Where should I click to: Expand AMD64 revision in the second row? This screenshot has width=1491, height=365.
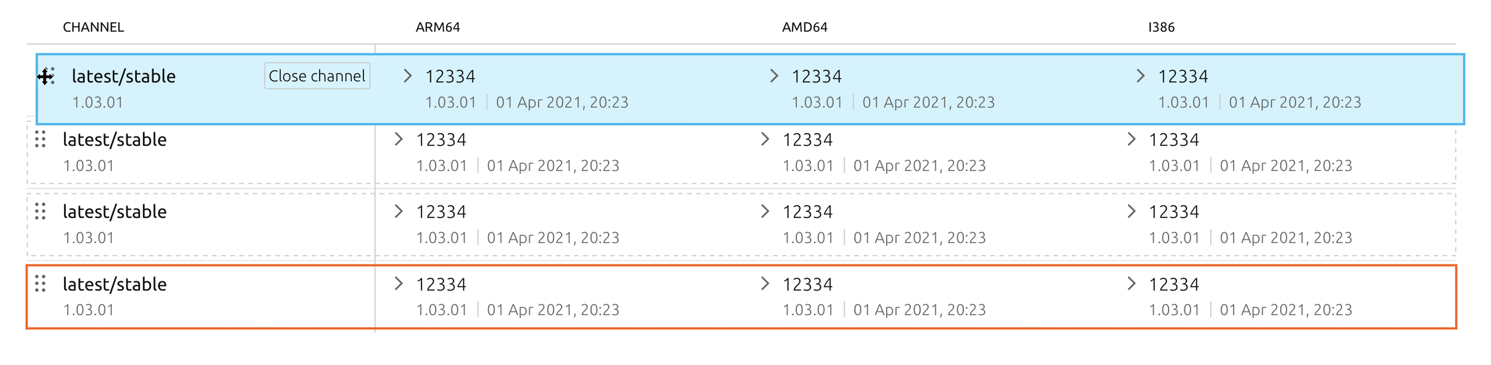tap(765, 139)
